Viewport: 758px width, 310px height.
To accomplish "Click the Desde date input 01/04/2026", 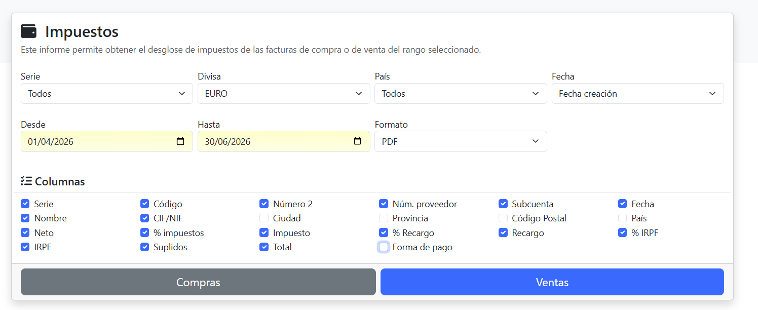I will coord(107,141).
